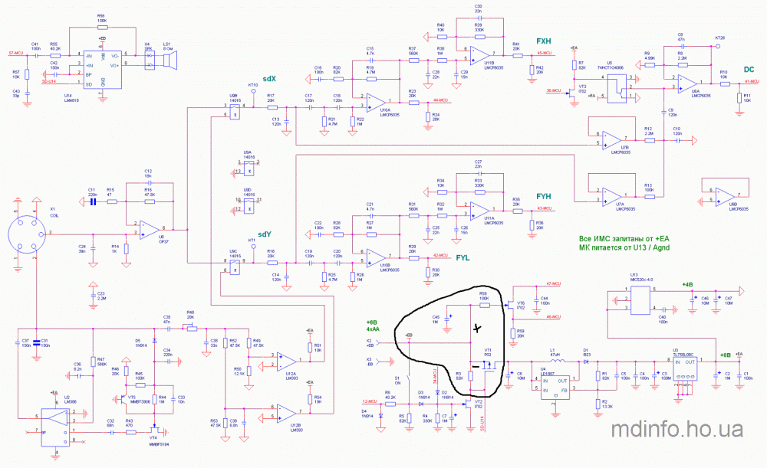
Task: Select the X1 COIL round connector symbol
Action: tap(27, 234)
